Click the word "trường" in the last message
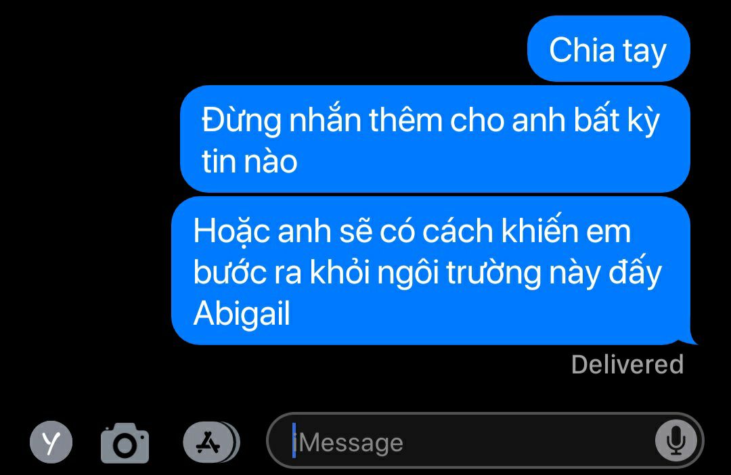This screenshot has width=731, height=475. pyautogui.click(x=494, y=273)
